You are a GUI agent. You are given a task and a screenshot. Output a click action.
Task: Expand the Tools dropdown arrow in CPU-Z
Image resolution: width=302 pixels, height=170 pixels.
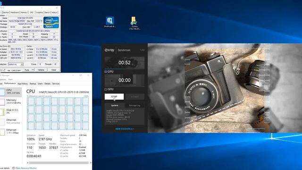coord(33,70)
